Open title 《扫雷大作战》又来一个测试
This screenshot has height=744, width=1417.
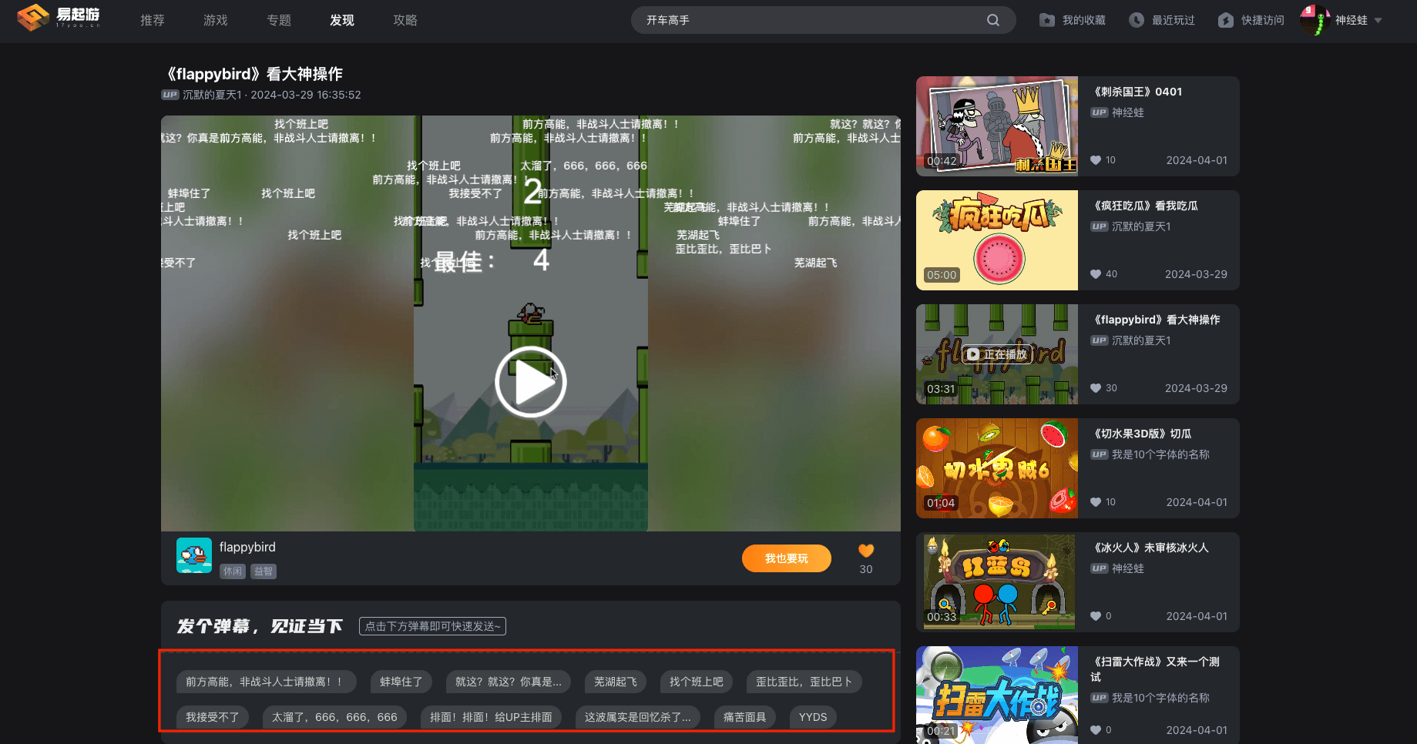1156,669
